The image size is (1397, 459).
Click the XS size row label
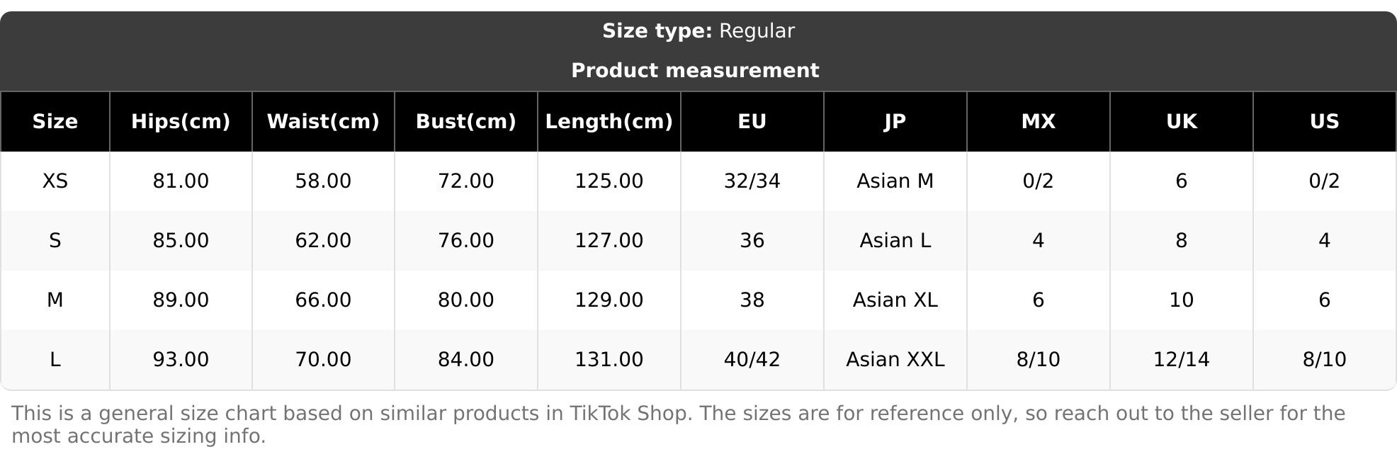point(55,181)
